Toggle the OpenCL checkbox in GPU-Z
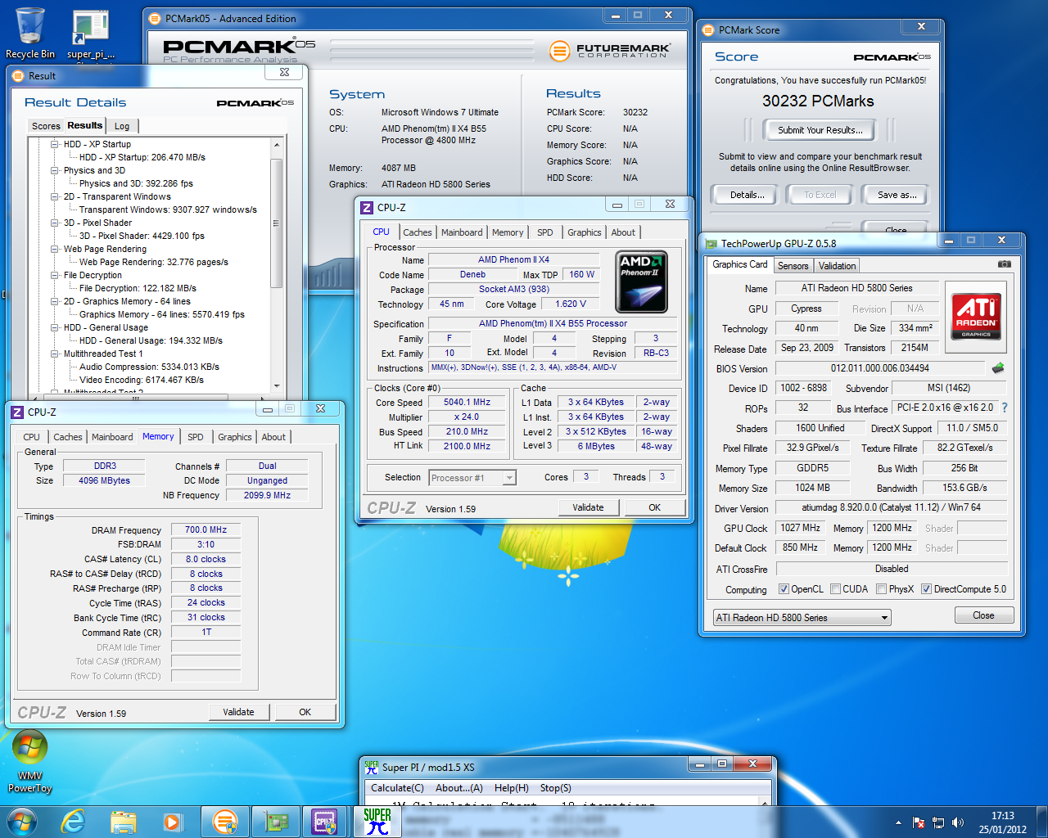The width and height of the screenshot is (1048, 838). point(784,589)
